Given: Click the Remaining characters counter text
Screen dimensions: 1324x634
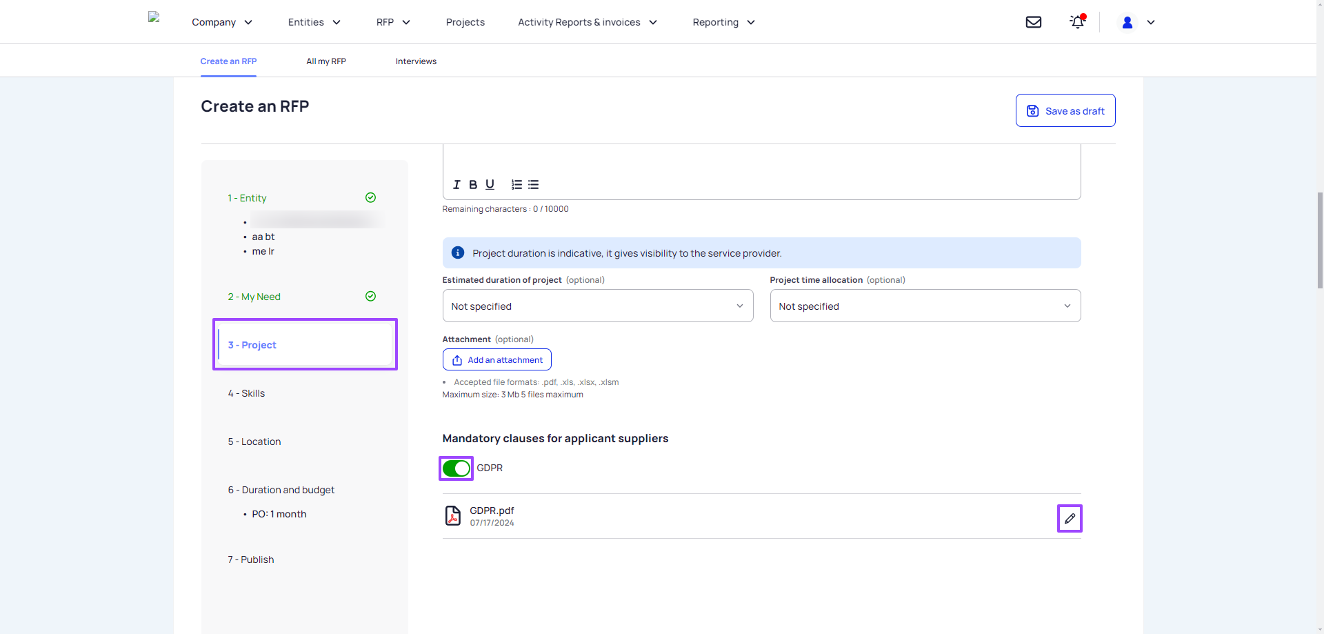Looking at the screenshot, I should [505, 209].
